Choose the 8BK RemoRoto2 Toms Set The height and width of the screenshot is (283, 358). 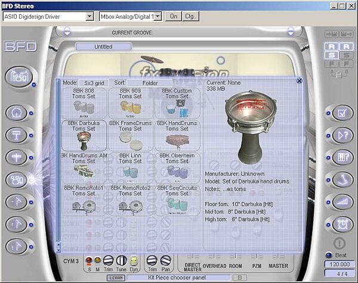click(130, 200)
